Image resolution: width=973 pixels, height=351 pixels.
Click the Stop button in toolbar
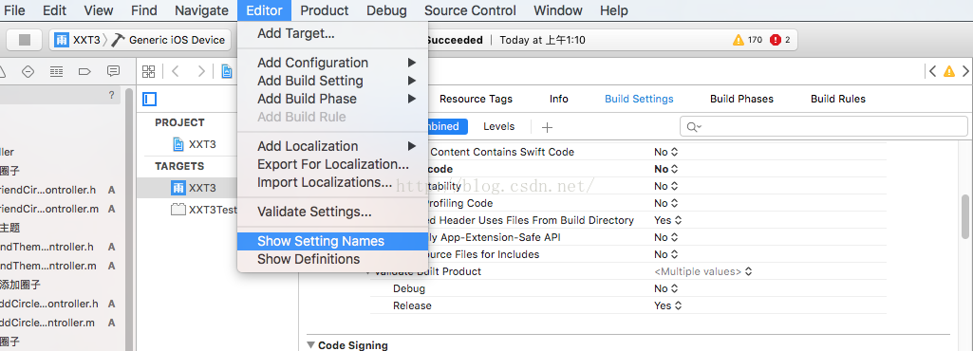(x=24, y=40)
